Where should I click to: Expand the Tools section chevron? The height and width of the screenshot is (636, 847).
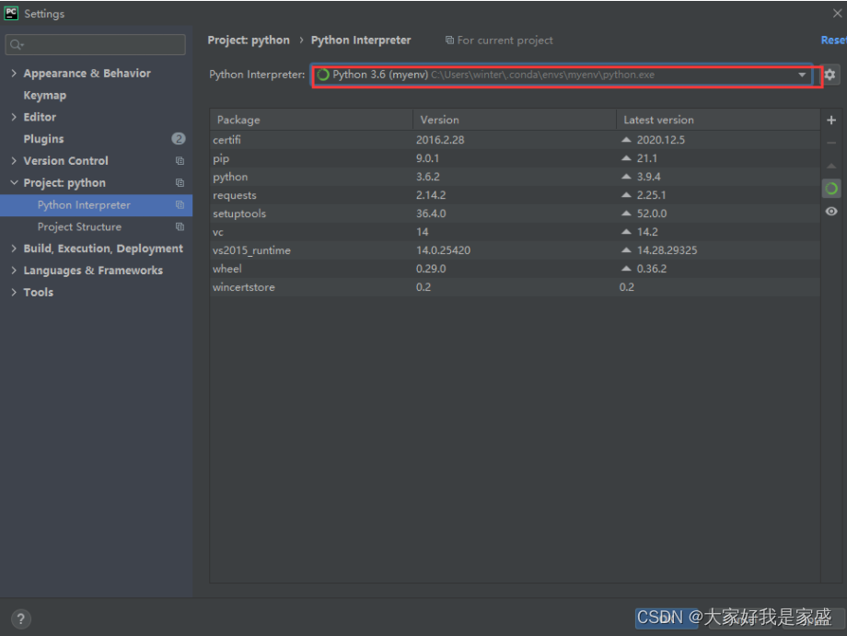coord(14,292)
